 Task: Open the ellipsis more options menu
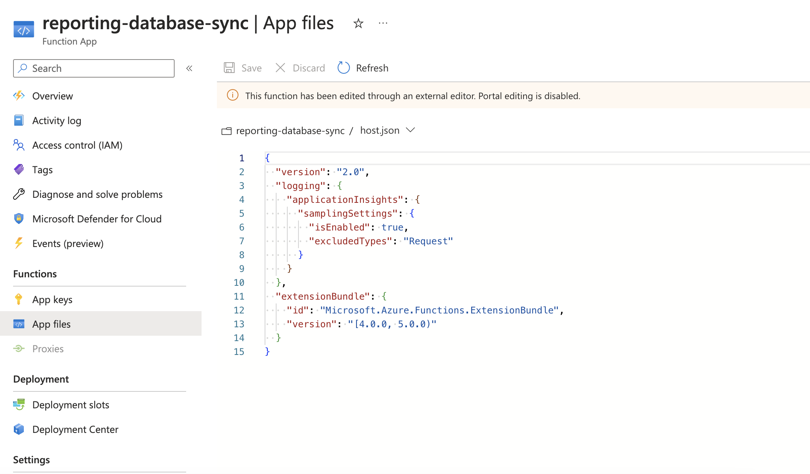pyautogui.click(x=383, y=23)
